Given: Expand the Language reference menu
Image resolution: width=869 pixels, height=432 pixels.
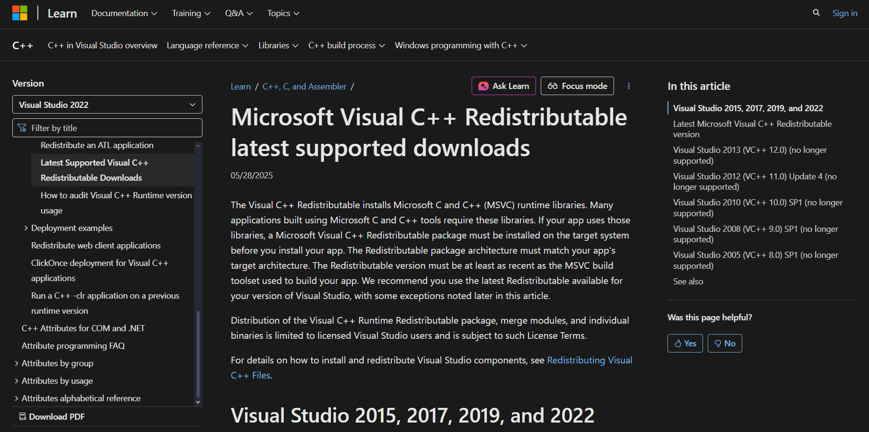Looking at the screenshot, I should 208,45.
